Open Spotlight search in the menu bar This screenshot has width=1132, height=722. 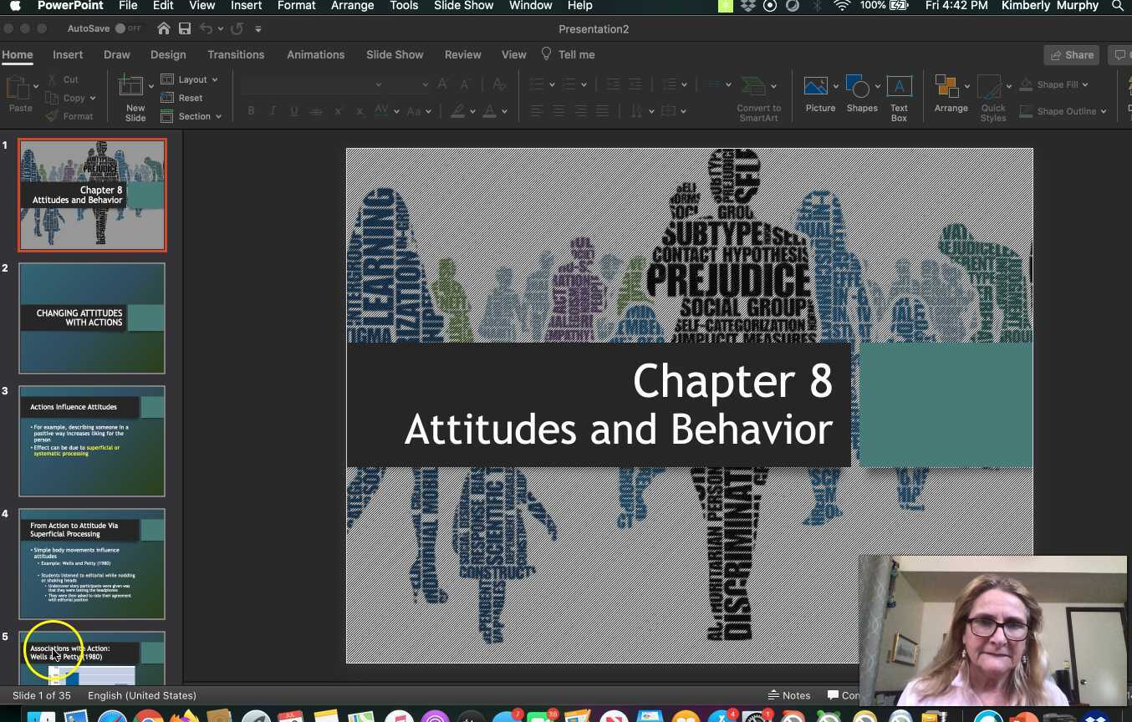[x=1118, y=6]
